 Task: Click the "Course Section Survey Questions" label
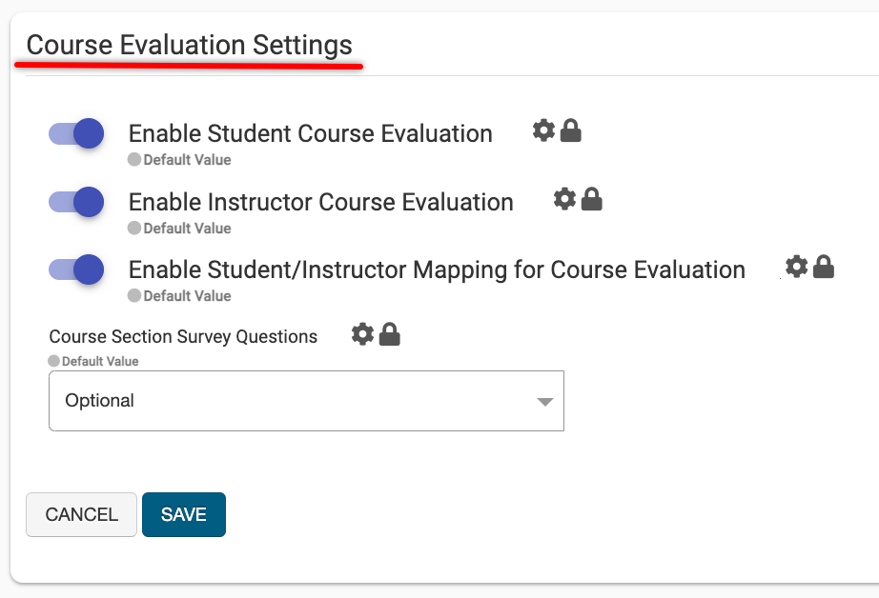pos(183,336)
